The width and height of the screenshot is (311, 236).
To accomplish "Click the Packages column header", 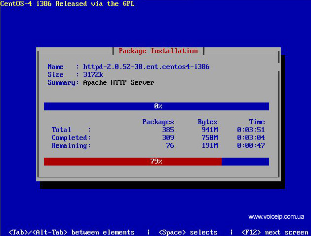I will 158,122.
